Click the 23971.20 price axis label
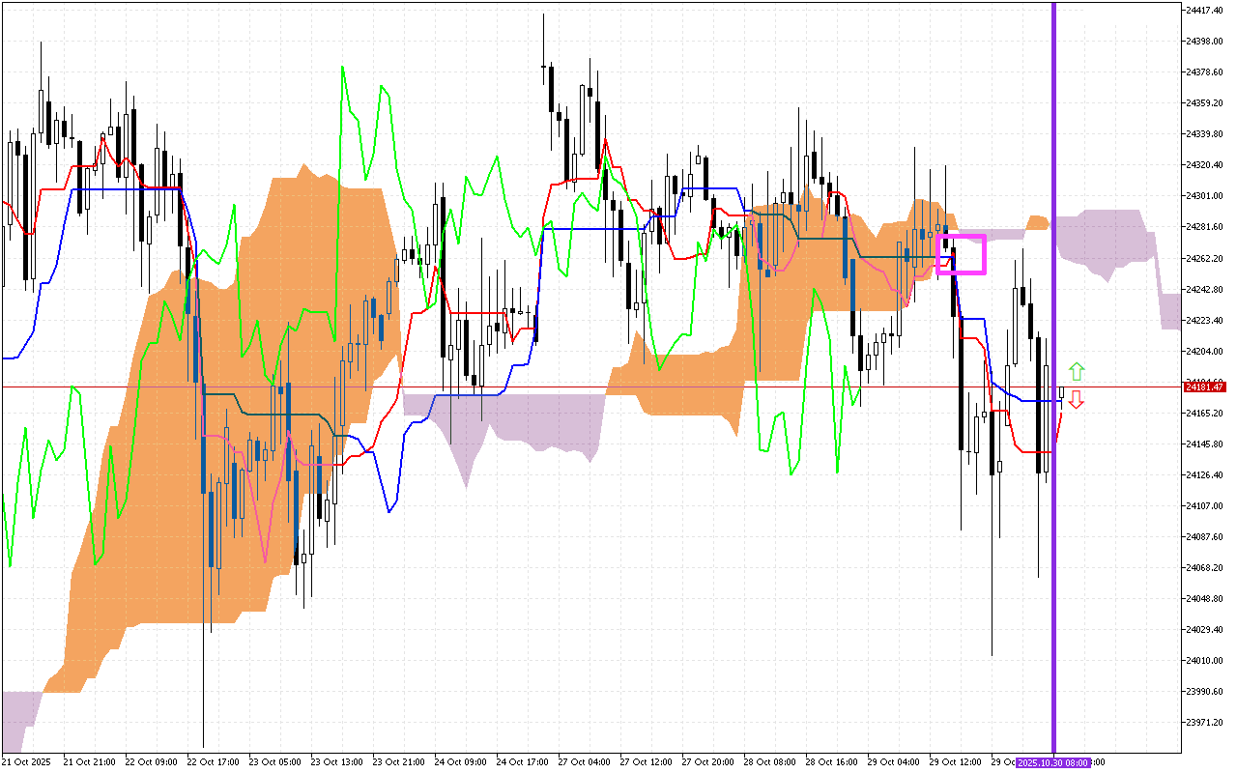The width and height of the screenshot is (1237, 773). tap(1204, 723)
